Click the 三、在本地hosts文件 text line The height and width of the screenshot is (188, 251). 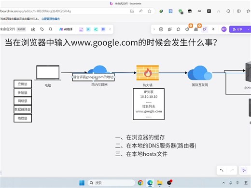(141, 154)
